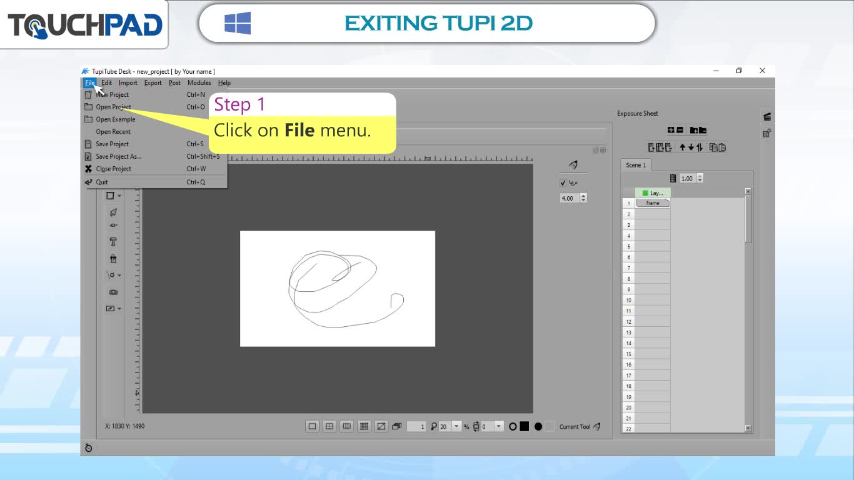This screenshot has width=854, height=480.
Task: Open the Modules menu
Action: 199,82
